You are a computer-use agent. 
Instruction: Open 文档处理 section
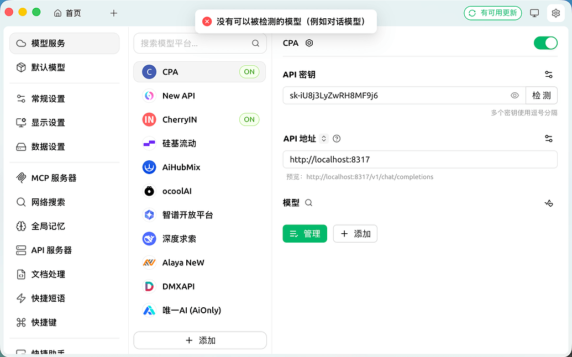65,274
